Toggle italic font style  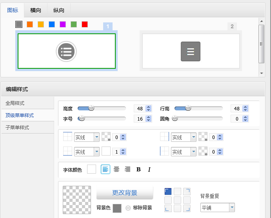tap(149, 169)
